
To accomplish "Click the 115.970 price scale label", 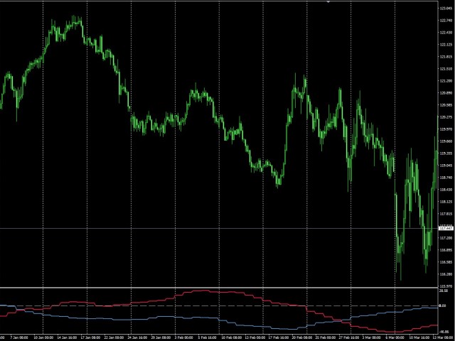I will tap(447, 286).
